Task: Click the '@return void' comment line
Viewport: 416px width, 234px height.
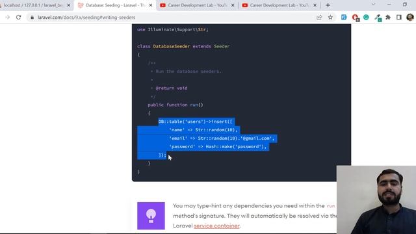Action: pyautogui.click(x=172, y=88)
